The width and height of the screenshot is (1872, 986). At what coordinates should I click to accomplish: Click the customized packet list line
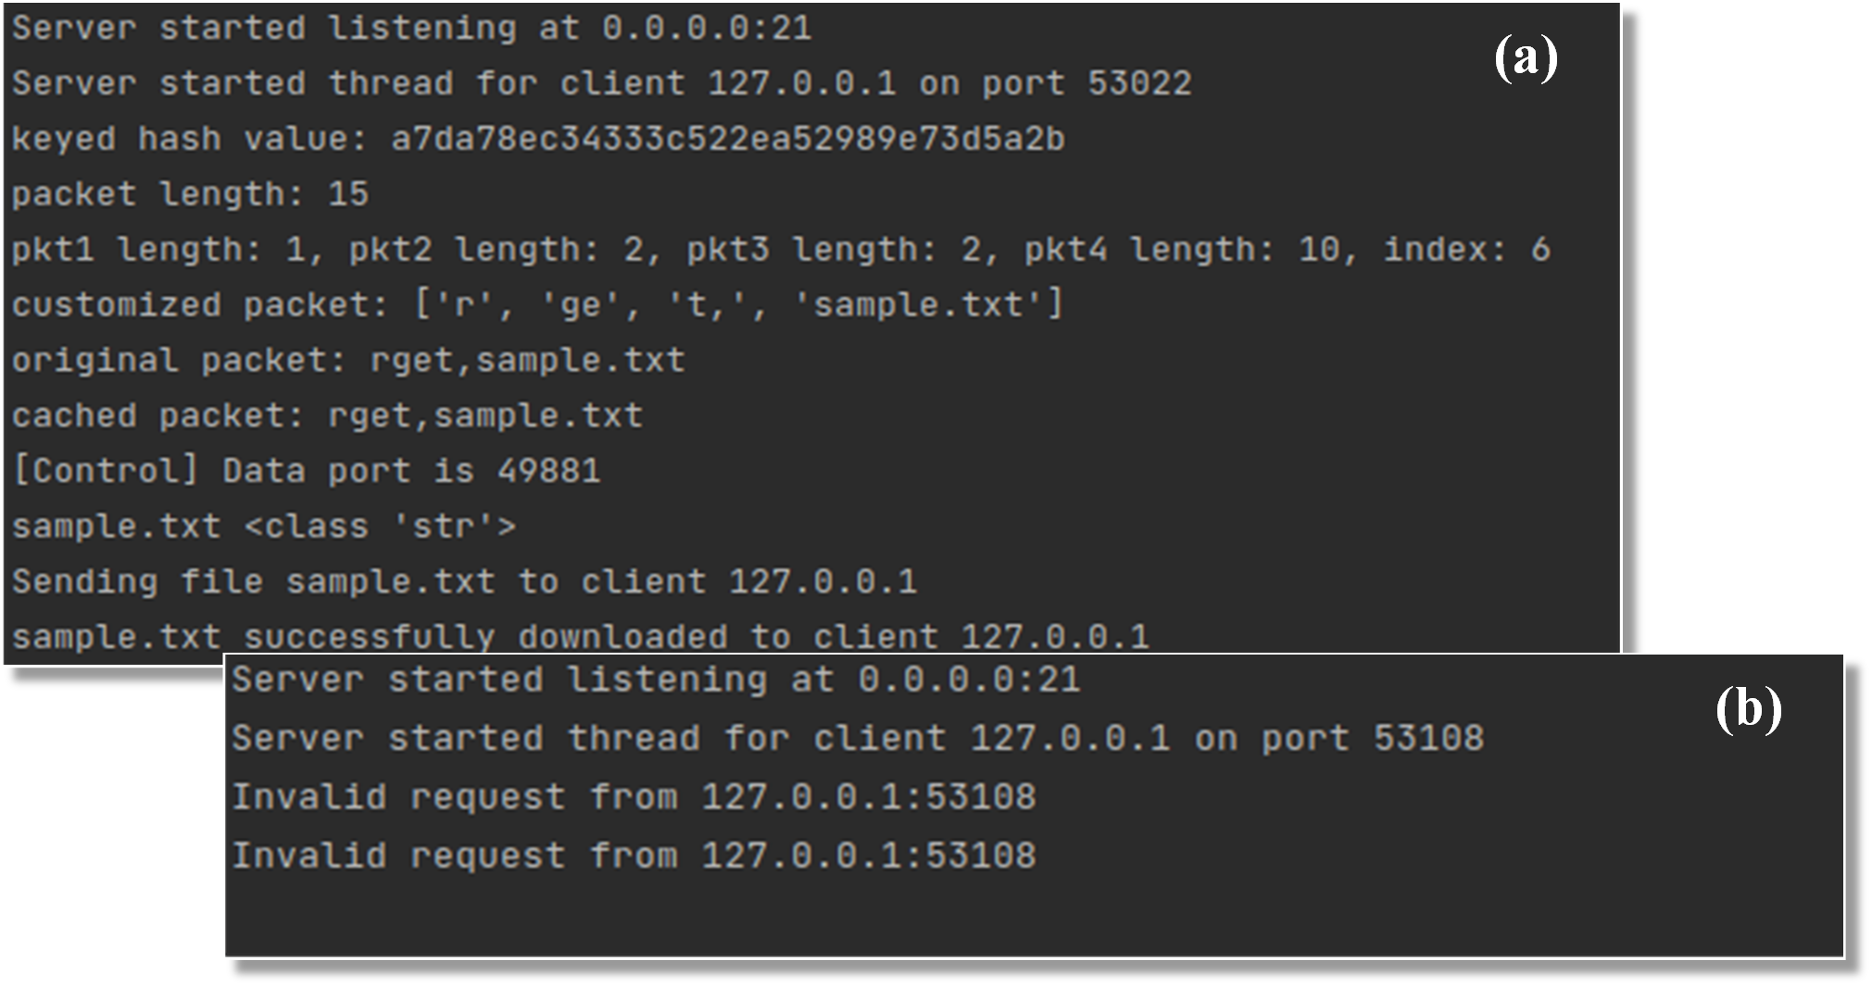pos(537,305)
